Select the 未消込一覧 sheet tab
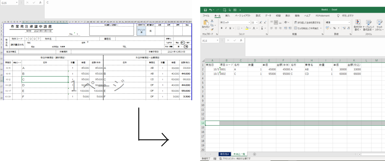This screenshot has height=161, width=385. coord(240,154)
